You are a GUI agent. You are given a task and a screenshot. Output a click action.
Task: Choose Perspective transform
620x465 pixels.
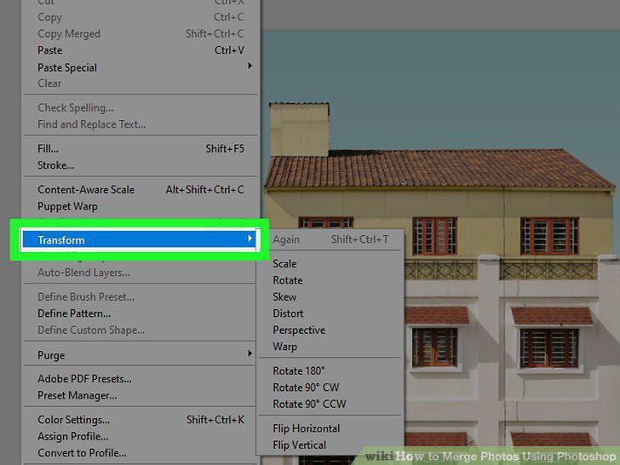click(330, 330)
